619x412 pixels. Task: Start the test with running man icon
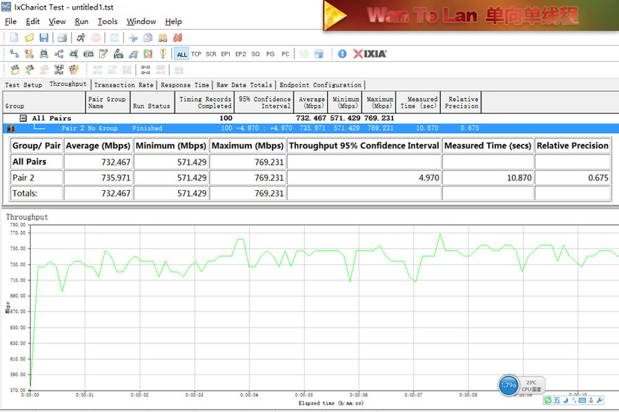(80, 38)
